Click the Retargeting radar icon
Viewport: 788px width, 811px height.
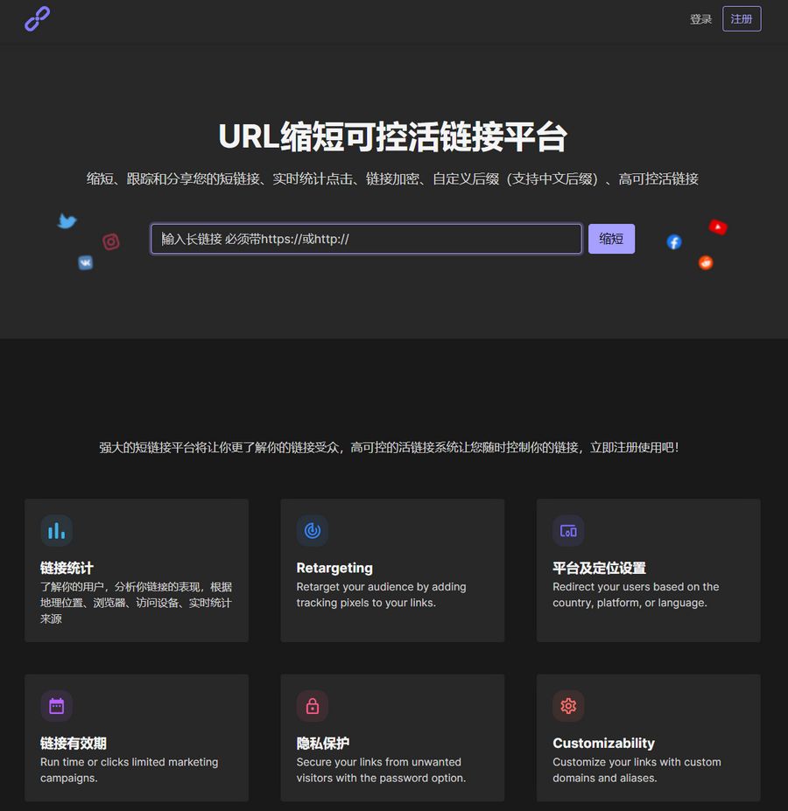tap(313, 531)
